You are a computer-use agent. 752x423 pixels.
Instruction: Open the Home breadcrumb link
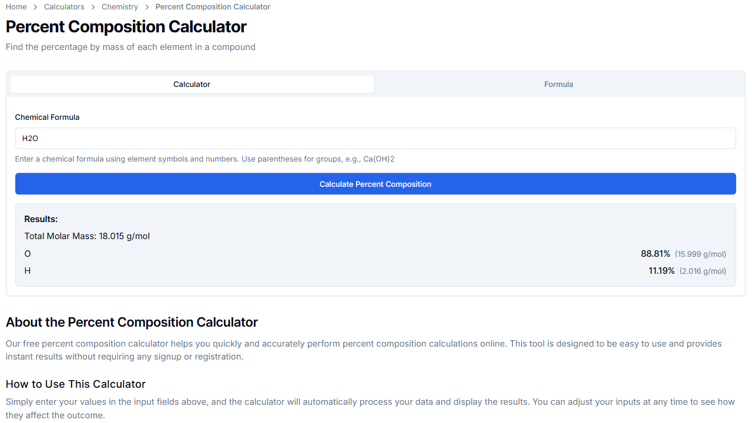coord(16,6)
